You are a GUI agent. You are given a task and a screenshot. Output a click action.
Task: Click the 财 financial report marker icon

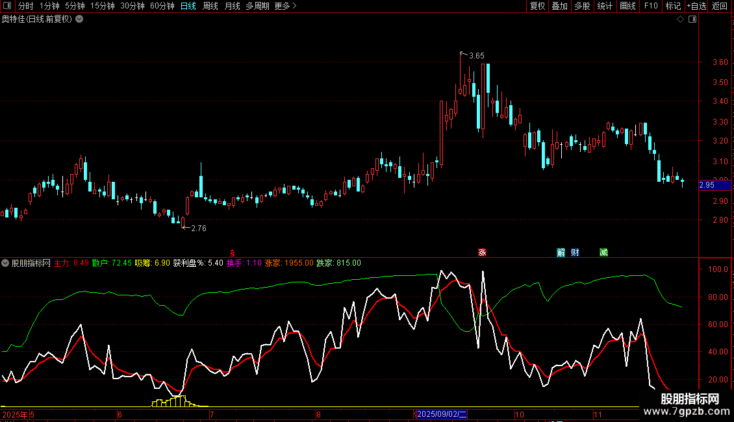[575, 253]
